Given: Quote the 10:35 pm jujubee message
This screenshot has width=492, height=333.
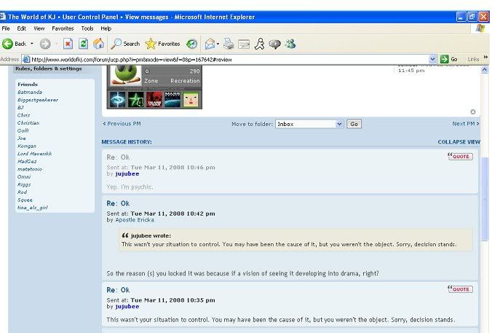Looking at the screenshot, I should 460,289.
